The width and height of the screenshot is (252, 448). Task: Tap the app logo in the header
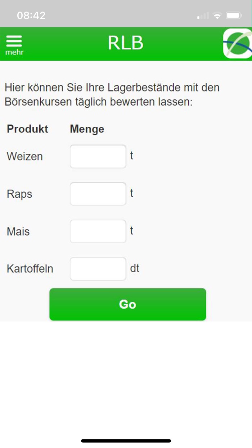(x=237, y=44)
